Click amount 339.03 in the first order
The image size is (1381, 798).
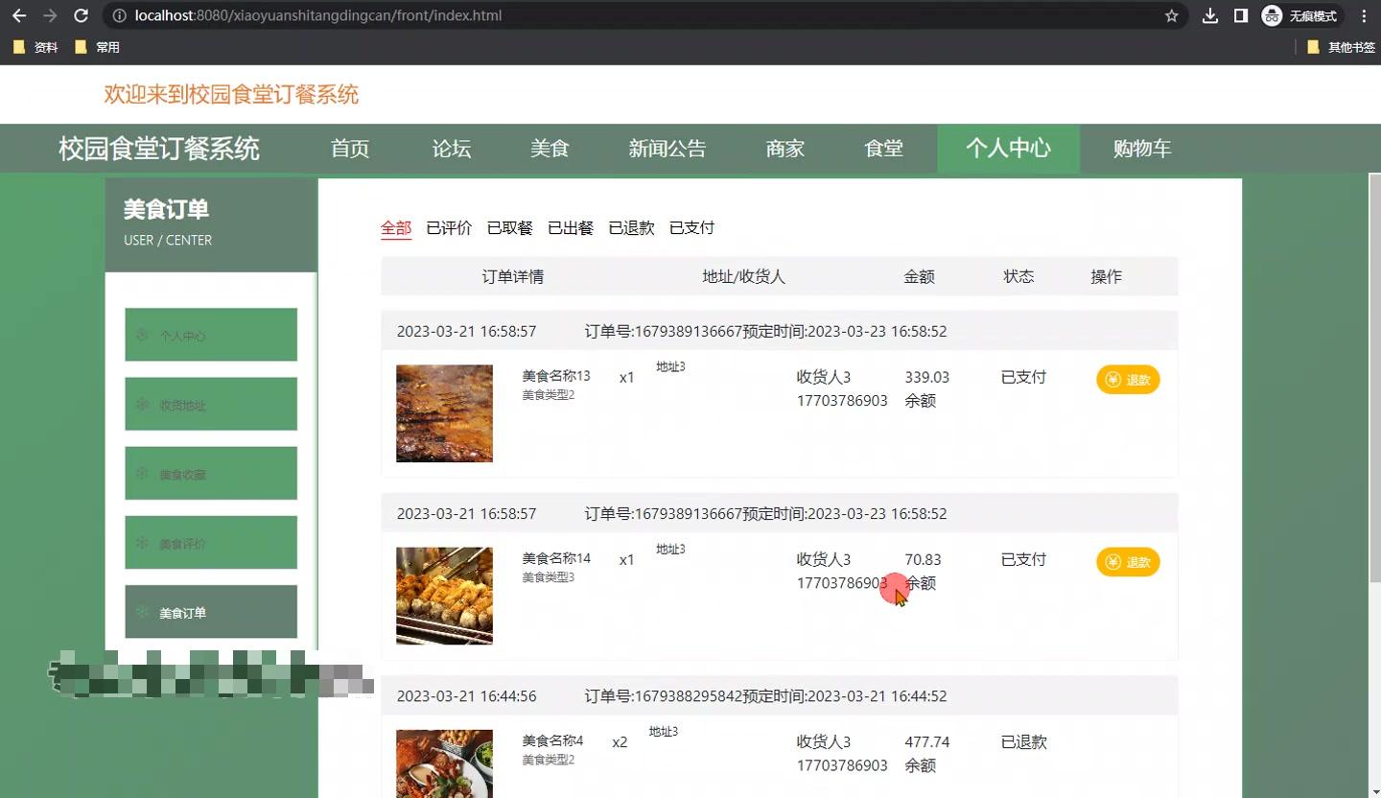(927, 377)
